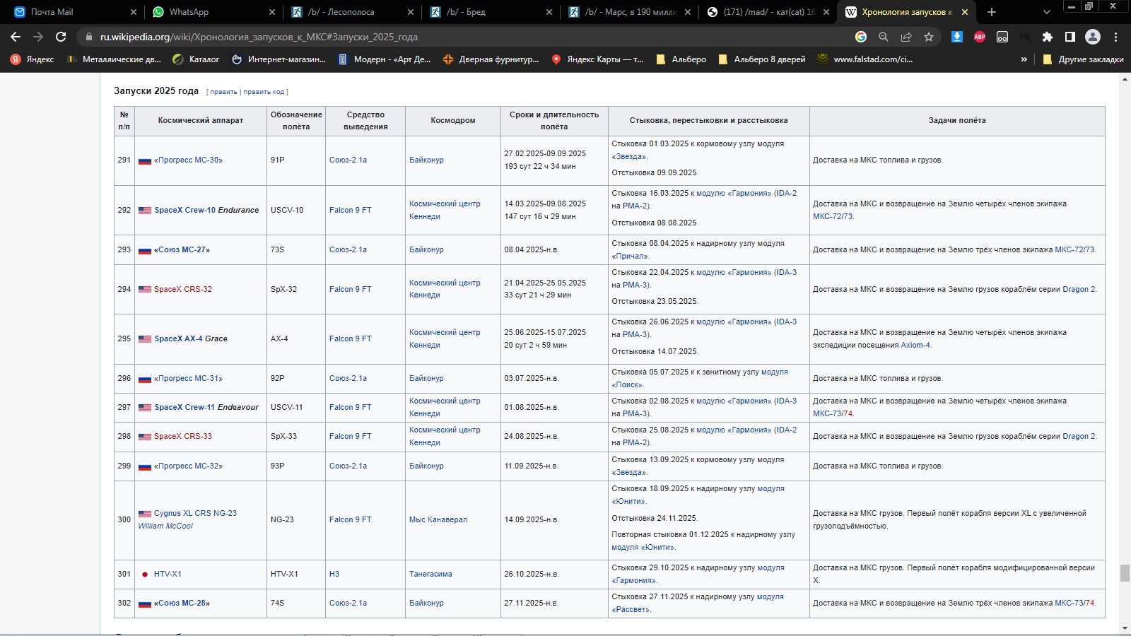The height and width of the screenshot is (636, 1131).
Task: Show hidden bookmarks via double-arrow overflow
Action: [1024, 59]
